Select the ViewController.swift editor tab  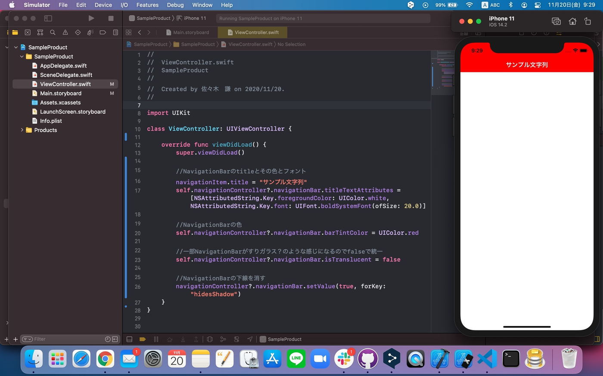pyautogui.click(x=253, y=32)
